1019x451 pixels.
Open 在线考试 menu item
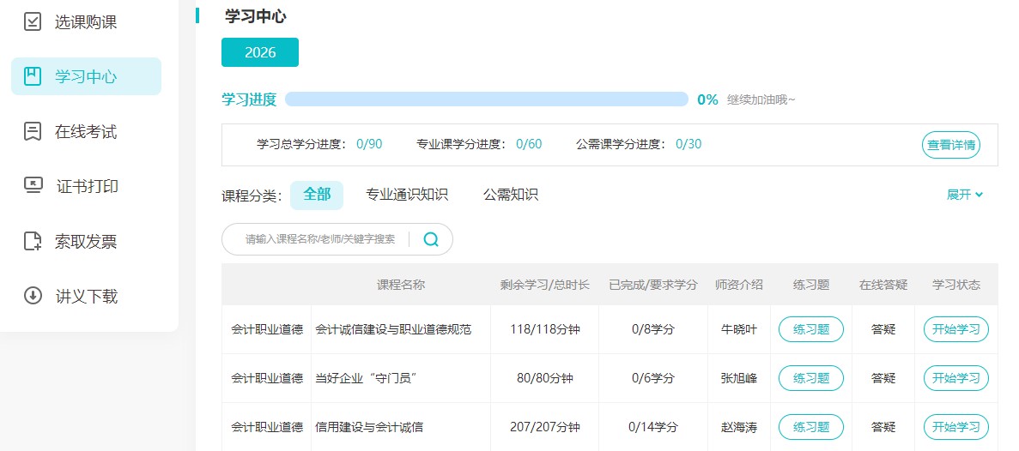(86, 132)
